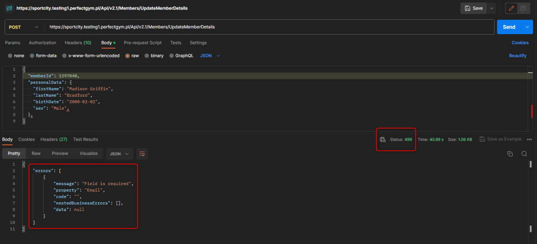Click the "Male" sex value
The width and height of the screenshot is (537, 244).
pyautogui.click(x=59, y=108)
